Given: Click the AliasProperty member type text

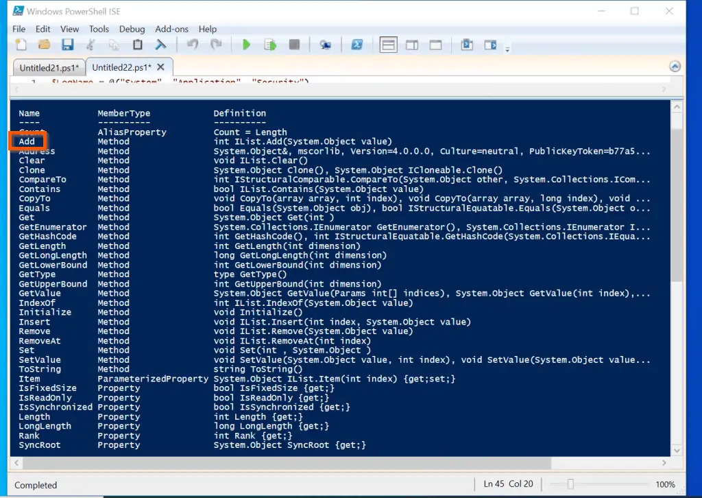Looking at the screenshot, I should point(132,132).
